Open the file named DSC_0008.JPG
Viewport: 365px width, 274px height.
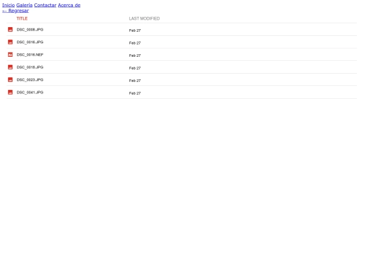30,30
